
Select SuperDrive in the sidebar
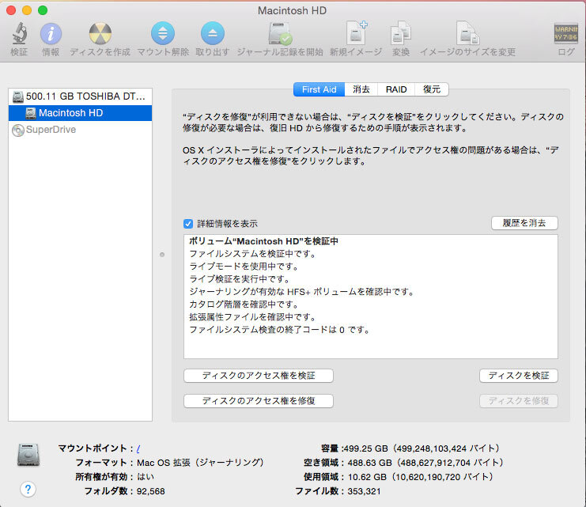[80, 130]
